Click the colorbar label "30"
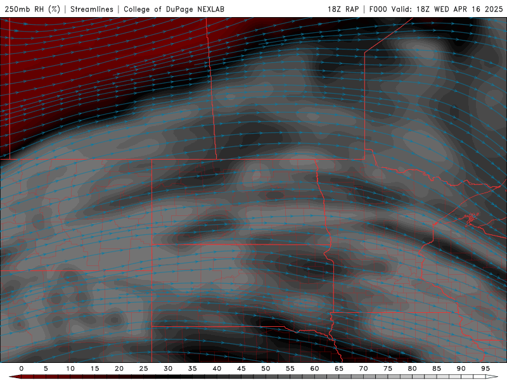507x380 pixels. 168,369
